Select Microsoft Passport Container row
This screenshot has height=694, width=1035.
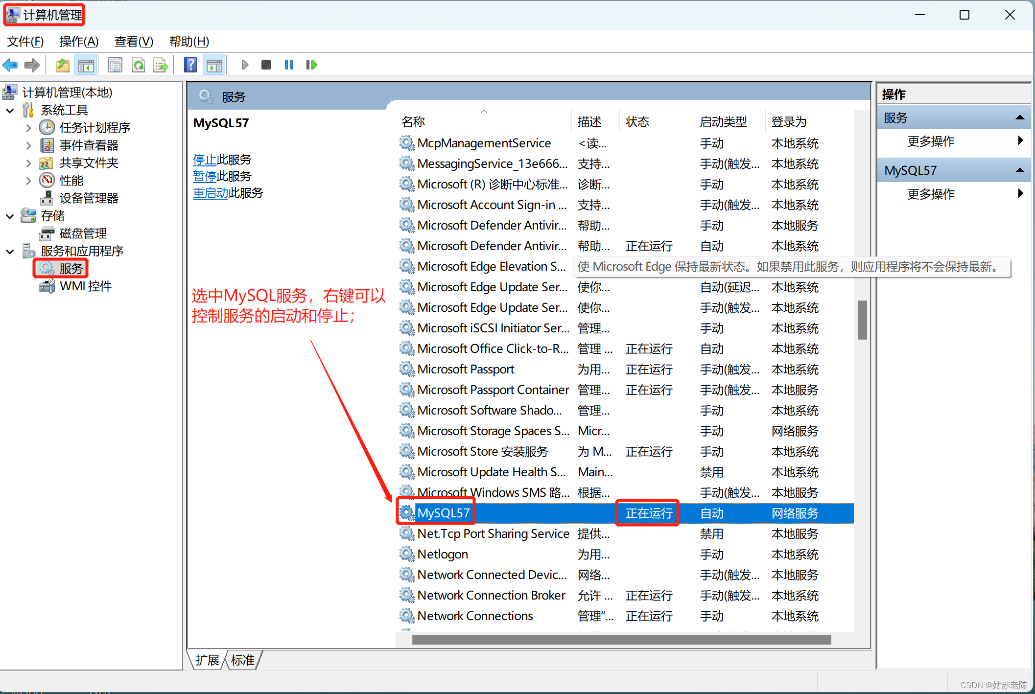tap(626, 390)
